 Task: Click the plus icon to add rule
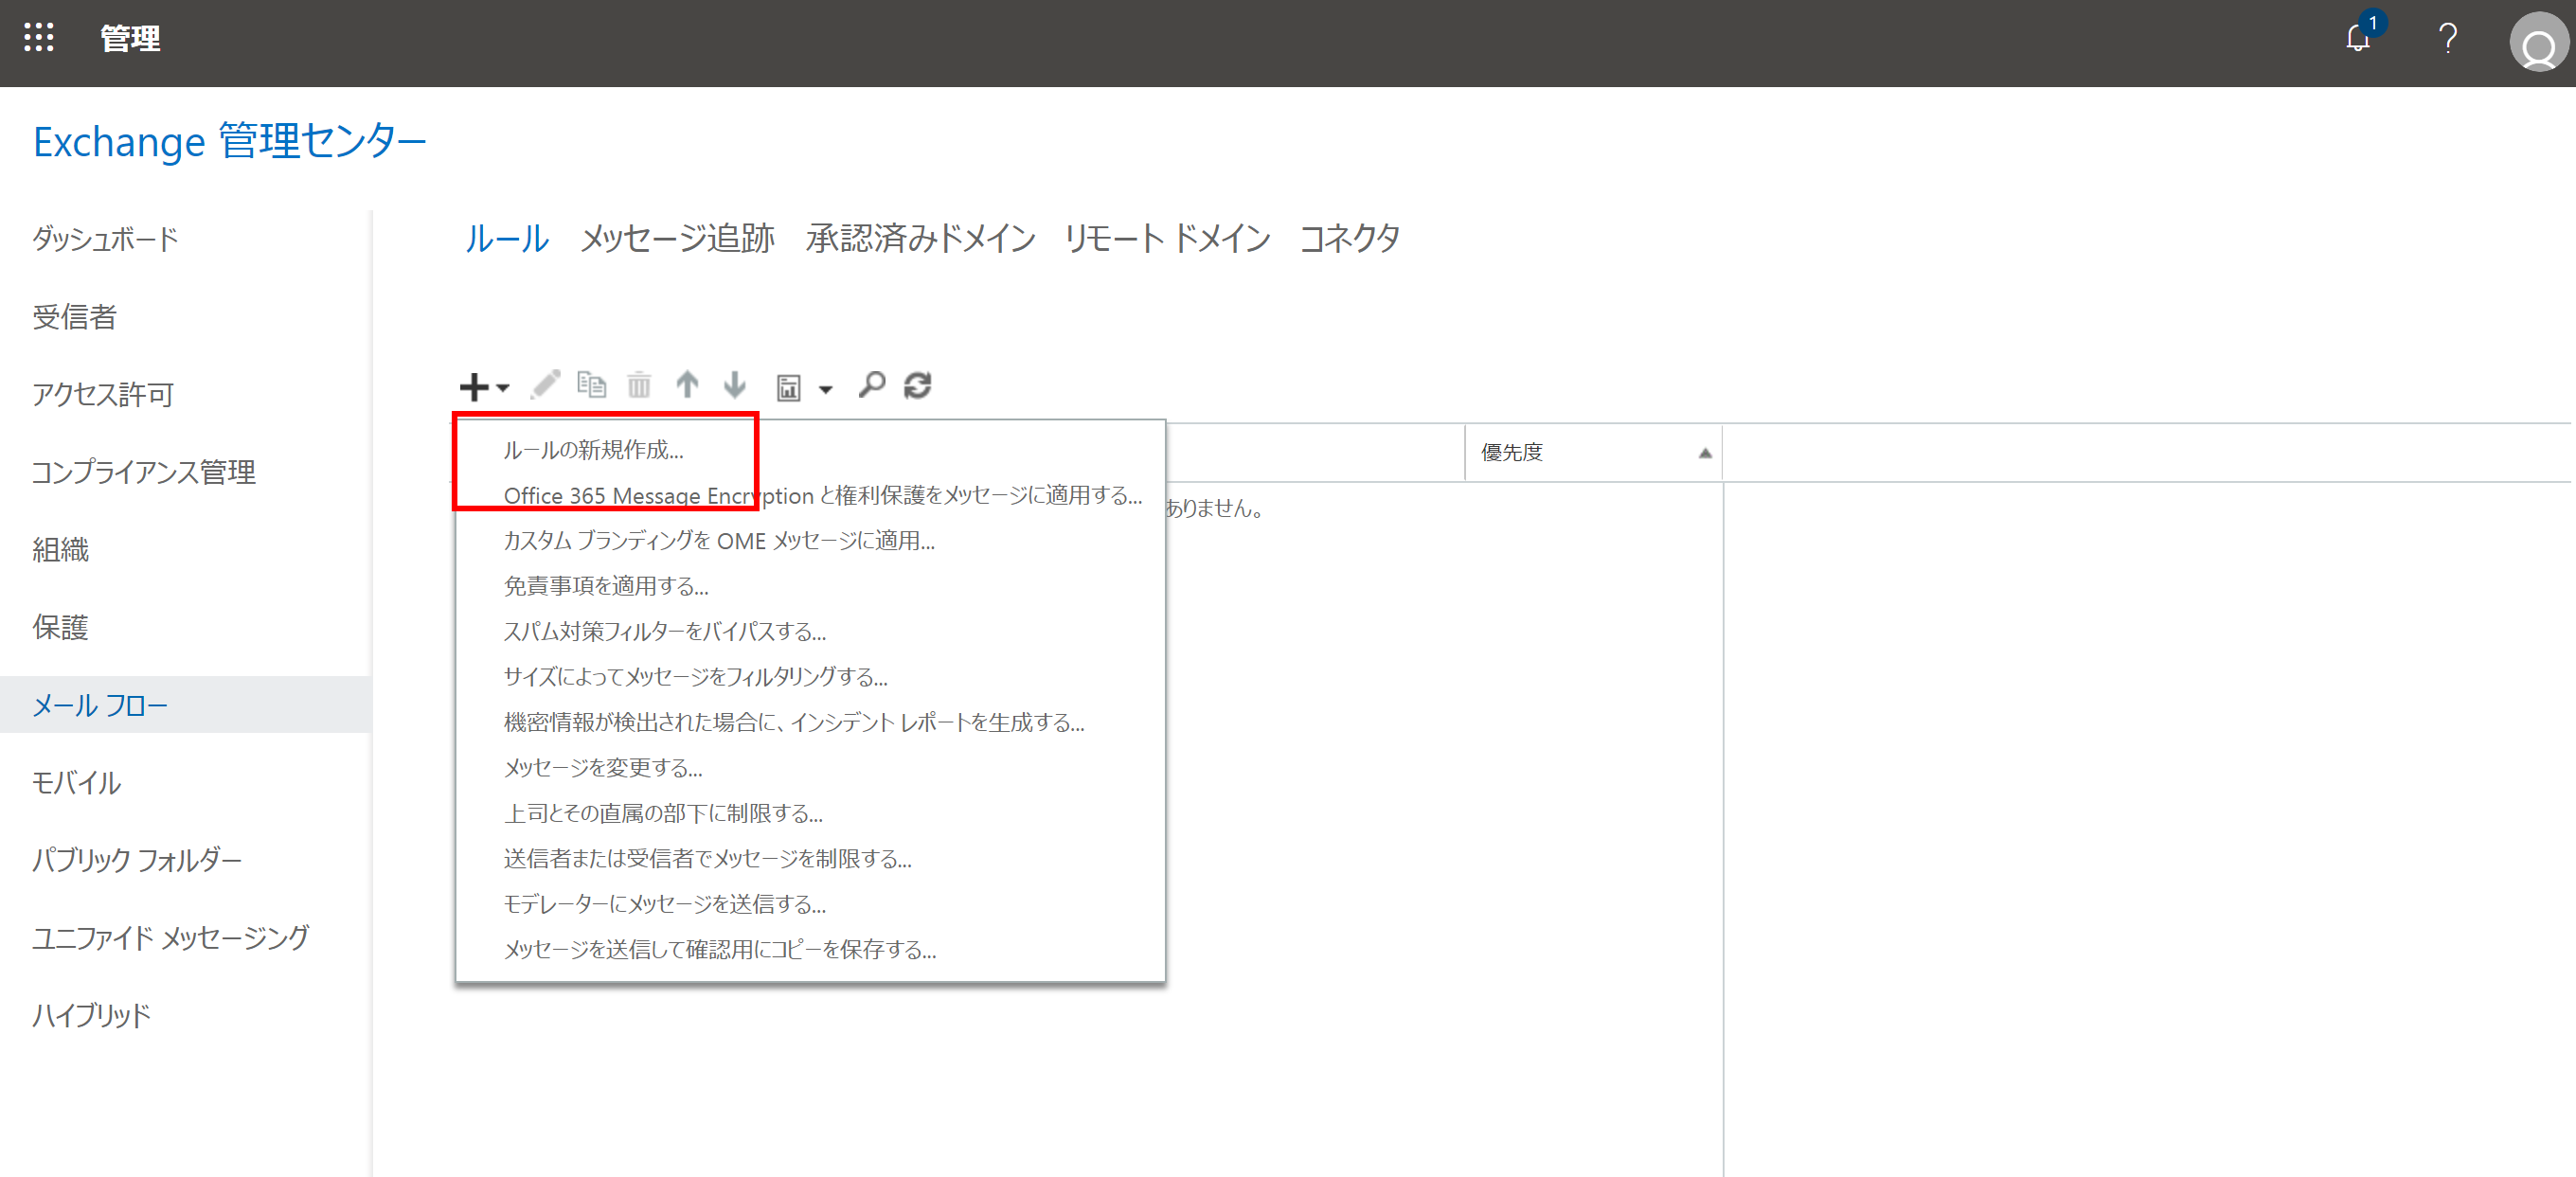pos(473,386)
